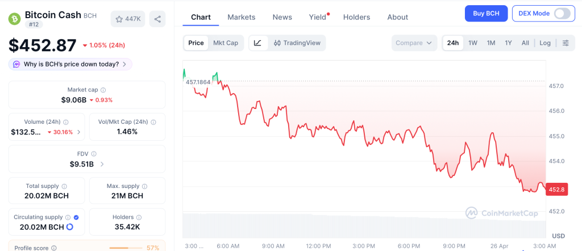Click the star watchlist button showing 447K
The height and width of the screenshot is (251, 582).
128,19
